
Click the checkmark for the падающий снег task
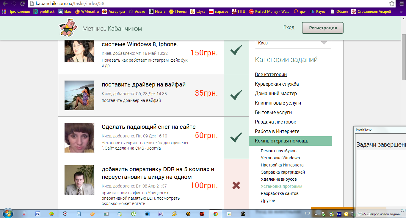coord(236,137)
